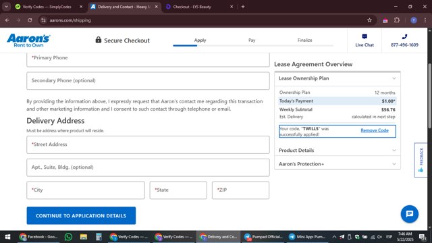The image size is (432, 243).
Task: Go back in browser history
Action: (7, 20)
